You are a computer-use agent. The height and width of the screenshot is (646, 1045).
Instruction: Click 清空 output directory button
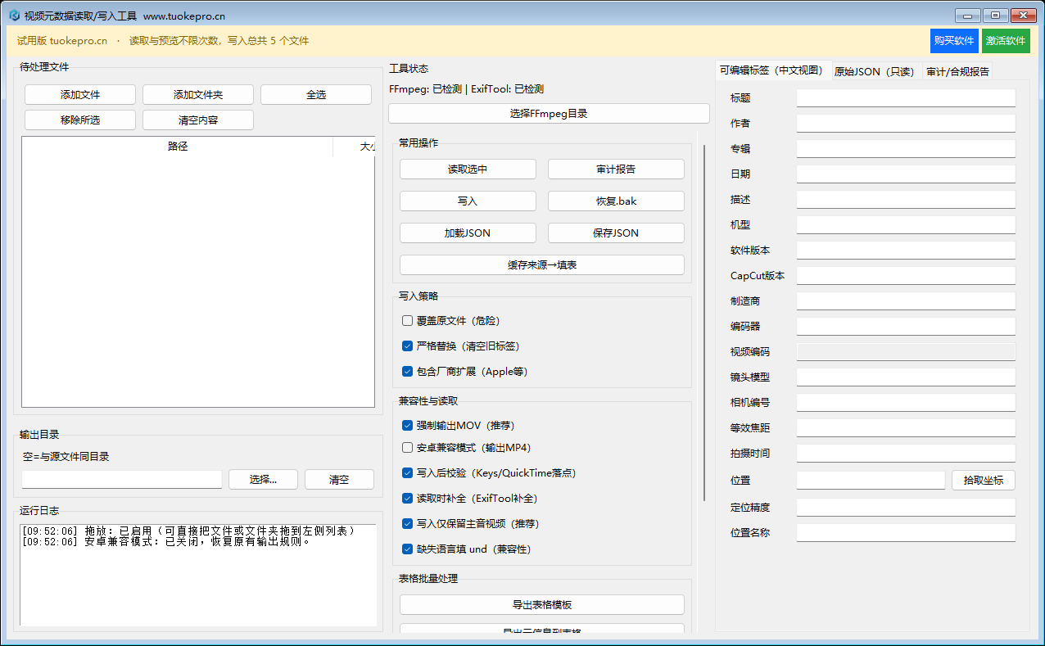tap(339, 480)
